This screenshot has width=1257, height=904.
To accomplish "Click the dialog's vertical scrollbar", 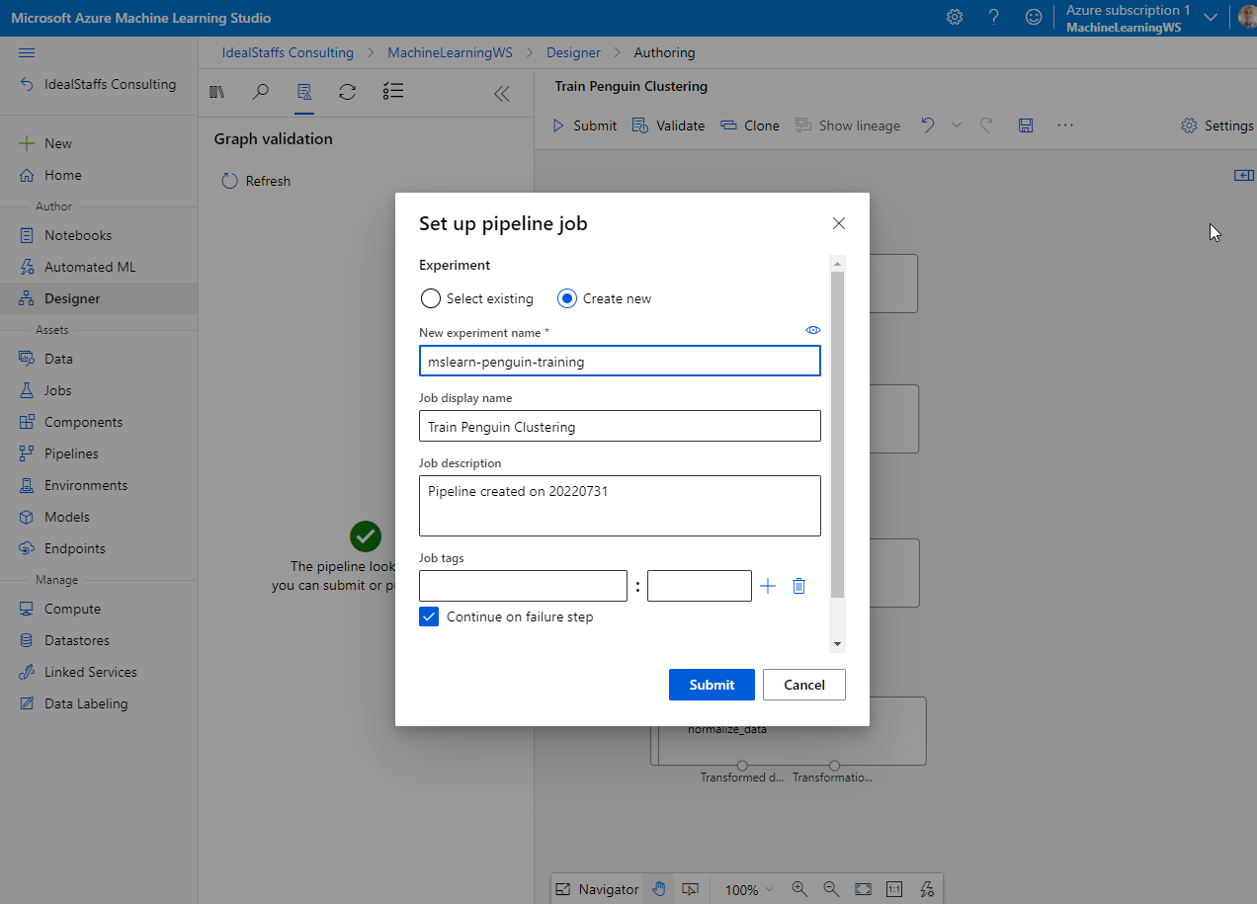I will coord(838,435).
